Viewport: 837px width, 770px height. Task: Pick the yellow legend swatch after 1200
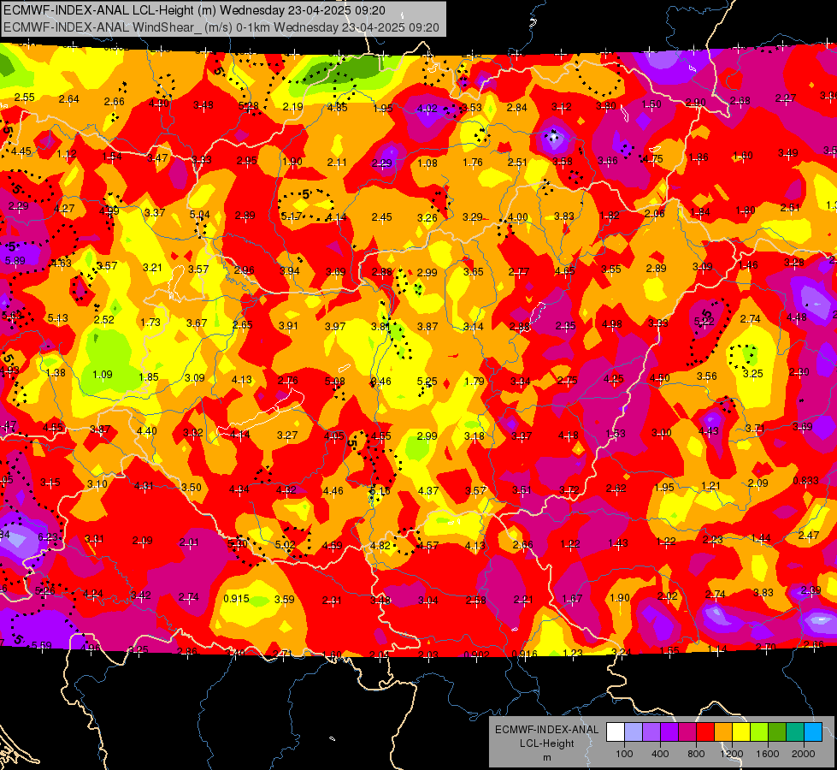[x=741, y=732]
